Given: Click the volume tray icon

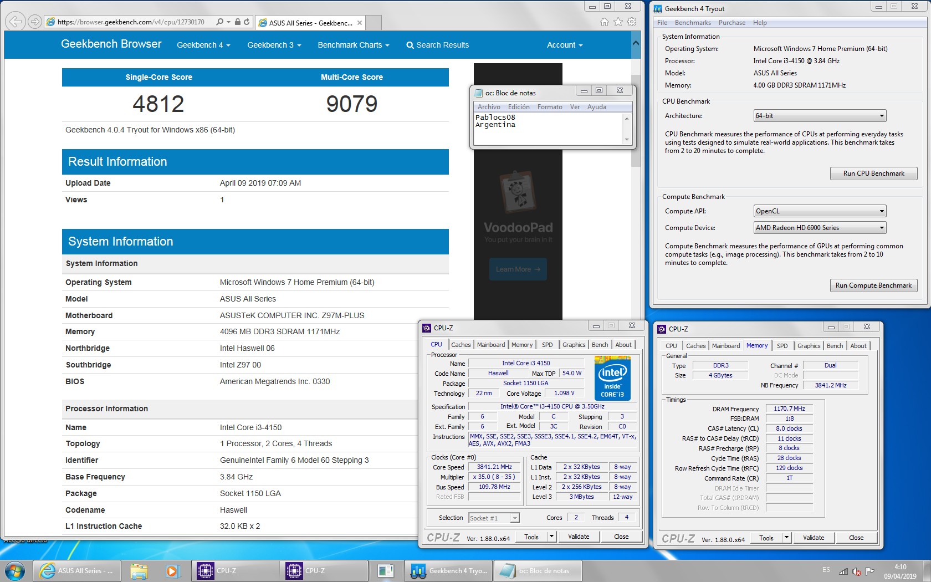Looking at the screenshot, I should pos(857,571).
